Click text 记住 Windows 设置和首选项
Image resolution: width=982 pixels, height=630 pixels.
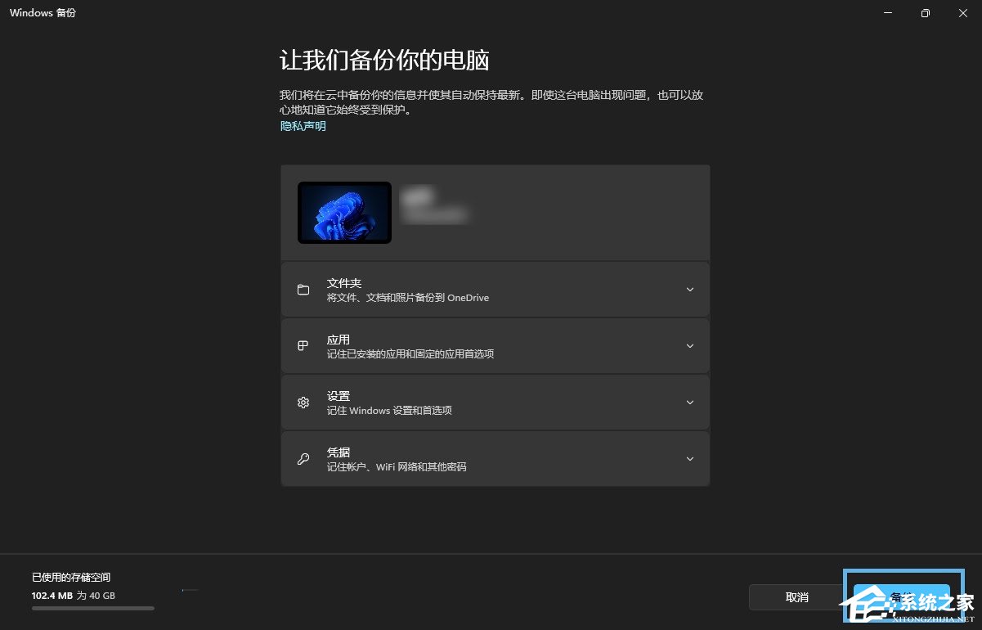click(389, 411)
